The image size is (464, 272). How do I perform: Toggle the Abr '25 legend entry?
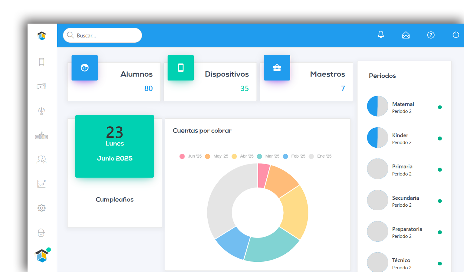[242, 156]
